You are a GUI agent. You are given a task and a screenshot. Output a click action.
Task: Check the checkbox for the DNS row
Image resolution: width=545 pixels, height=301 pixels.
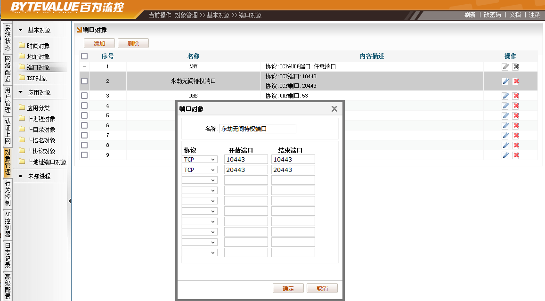pos(84,96)
